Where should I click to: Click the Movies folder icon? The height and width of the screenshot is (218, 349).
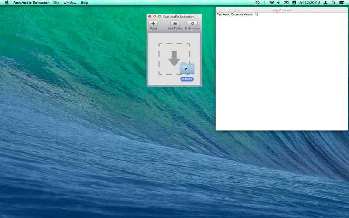(x=187, y=68)
